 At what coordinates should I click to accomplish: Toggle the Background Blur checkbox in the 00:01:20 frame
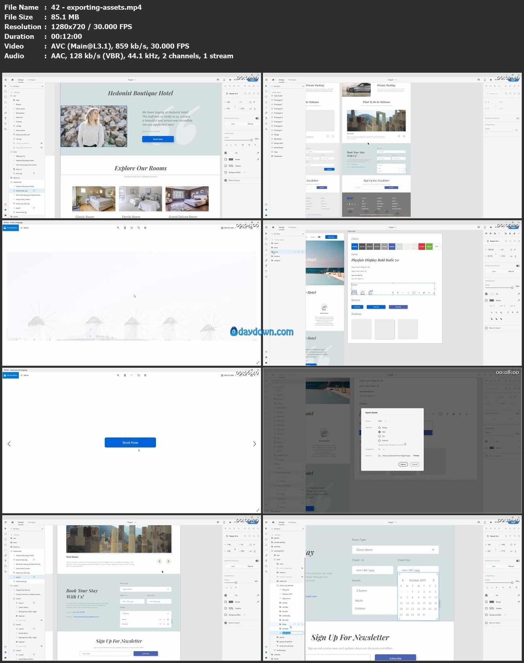coord(226,172)
